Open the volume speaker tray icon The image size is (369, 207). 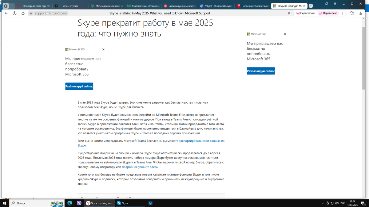(337, 203)
